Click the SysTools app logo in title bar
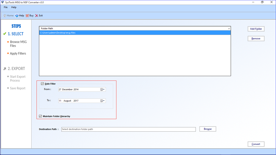 click(3, 2)
